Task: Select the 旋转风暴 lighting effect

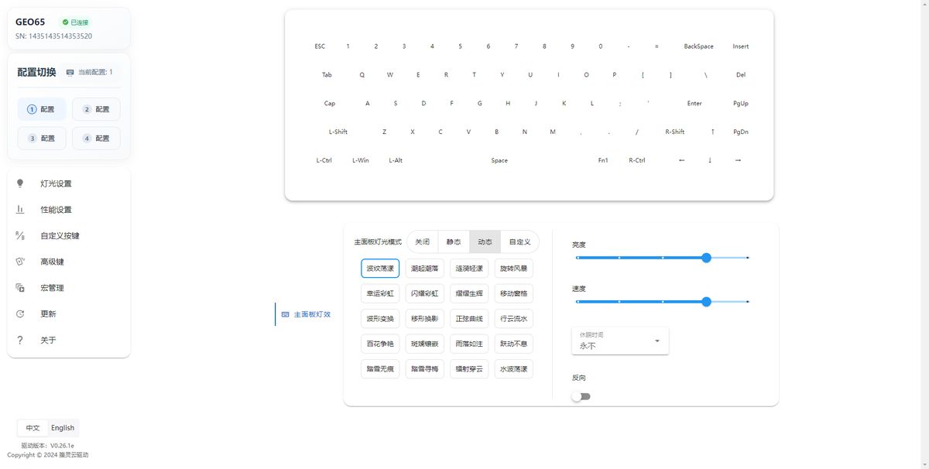Action: pyautogui.click(x=513, y=269)
